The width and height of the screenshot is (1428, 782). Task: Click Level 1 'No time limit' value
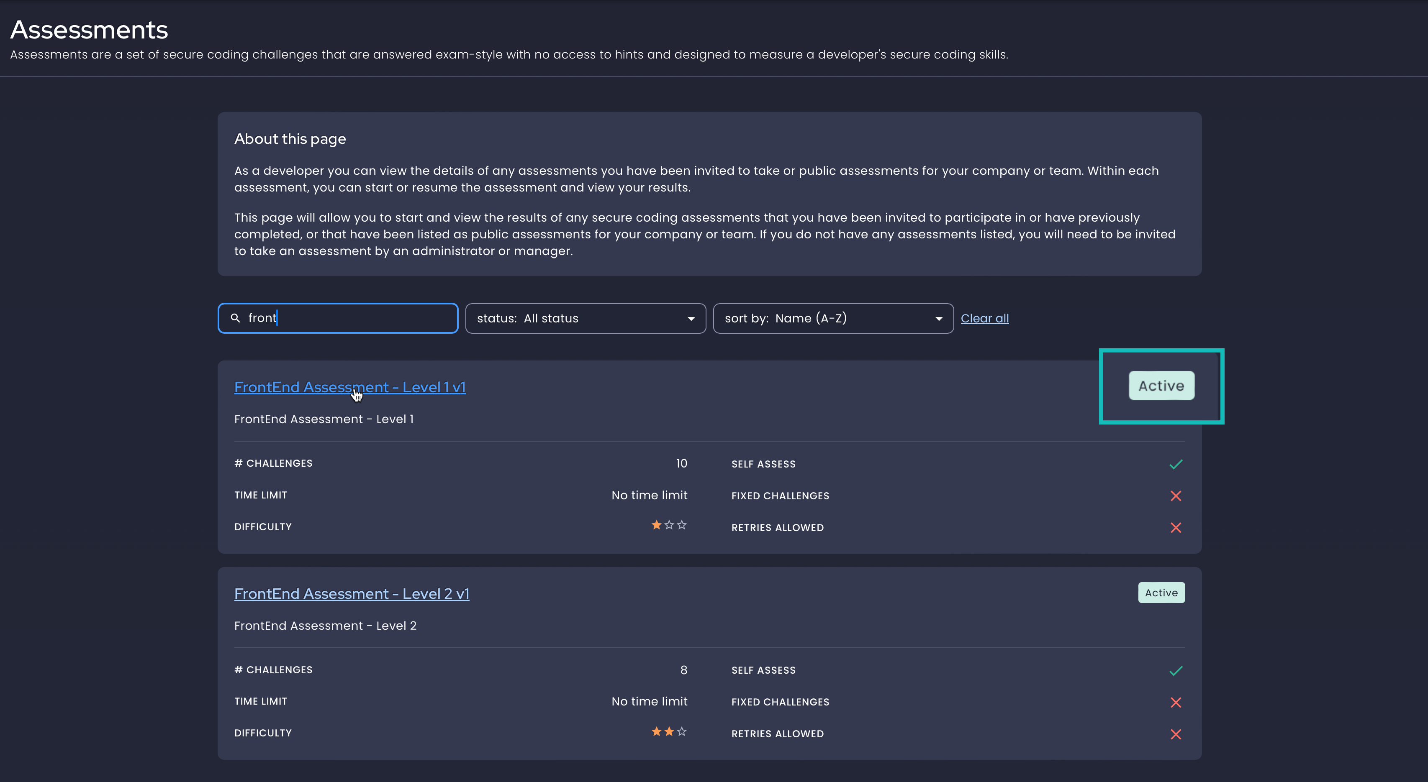point(649,495)
